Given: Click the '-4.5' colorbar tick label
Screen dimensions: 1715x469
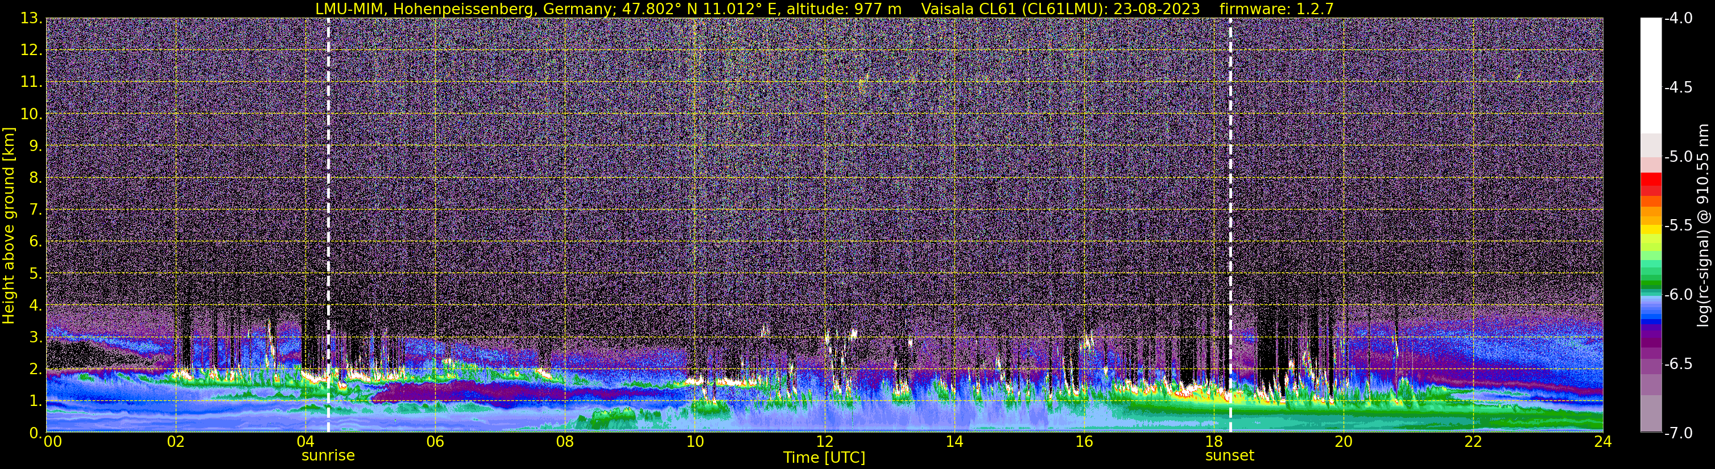Looking at the screenshot, I should (x=1679, y=87).
